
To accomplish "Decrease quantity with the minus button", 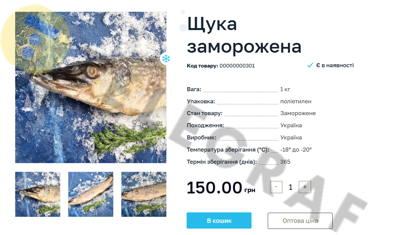I will (x=276, y=187).
